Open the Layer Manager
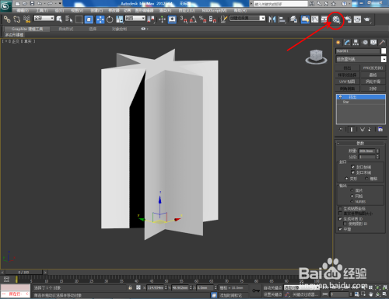The width and height of the screenshot is (389, 299). pos(294,19)
